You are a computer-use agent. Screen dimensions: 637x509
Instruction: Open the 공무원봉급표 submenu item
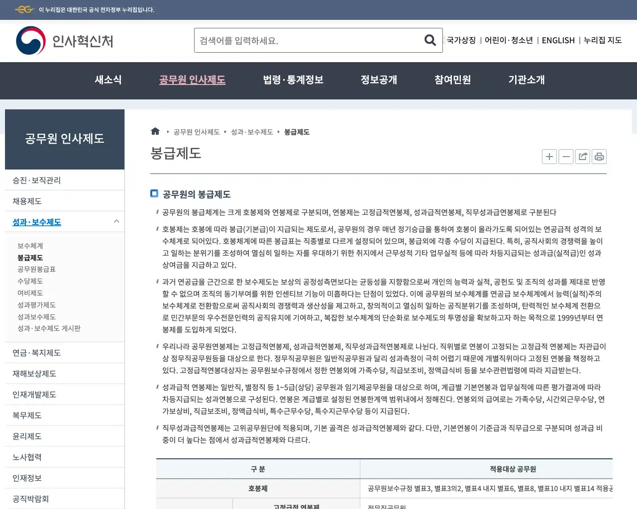36,269
